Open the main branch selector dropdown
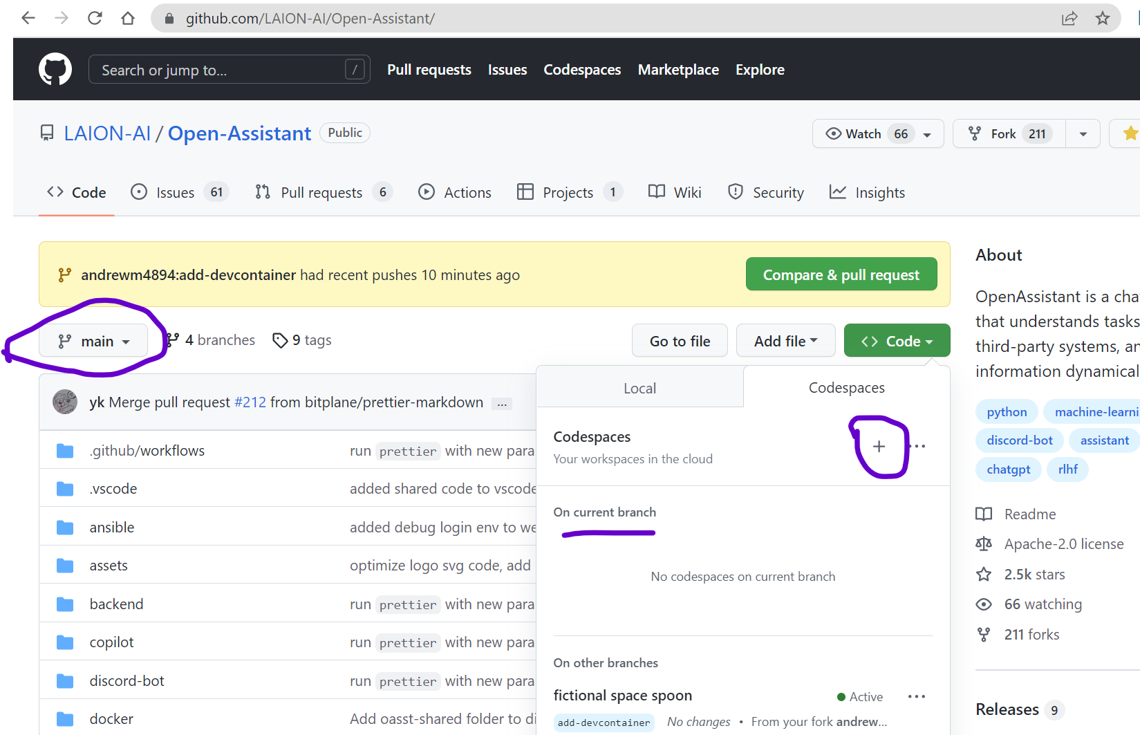 (93, 341)
